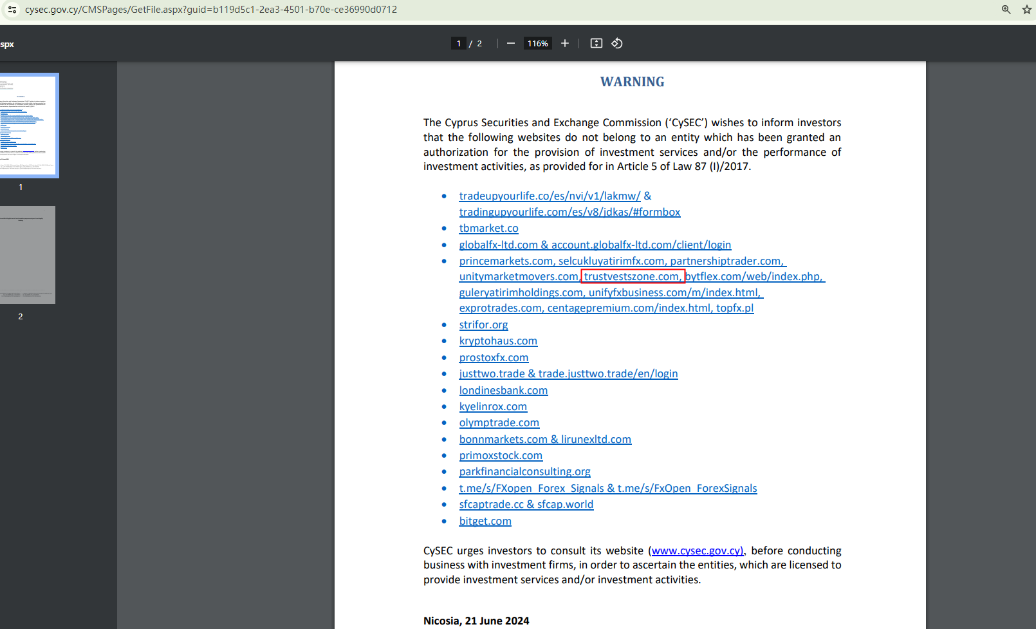Click the thumbnail label '2' in sidebar
The height and width of the screenshot is (629, 1036).
21,316
